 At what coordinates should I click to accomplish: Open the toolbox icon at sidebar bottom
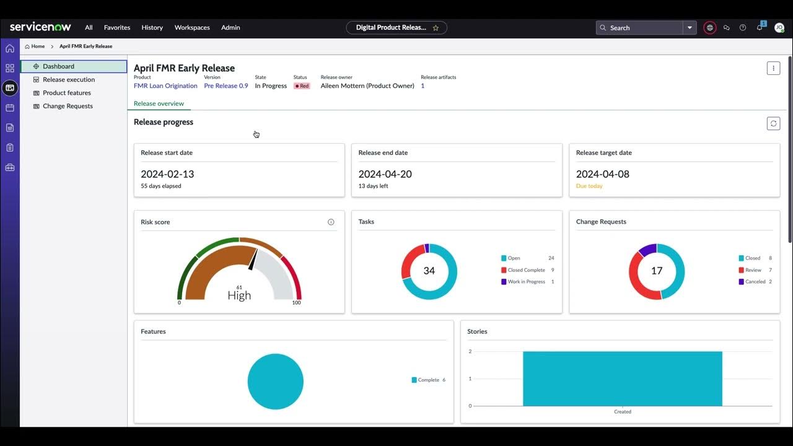point(9,167)
